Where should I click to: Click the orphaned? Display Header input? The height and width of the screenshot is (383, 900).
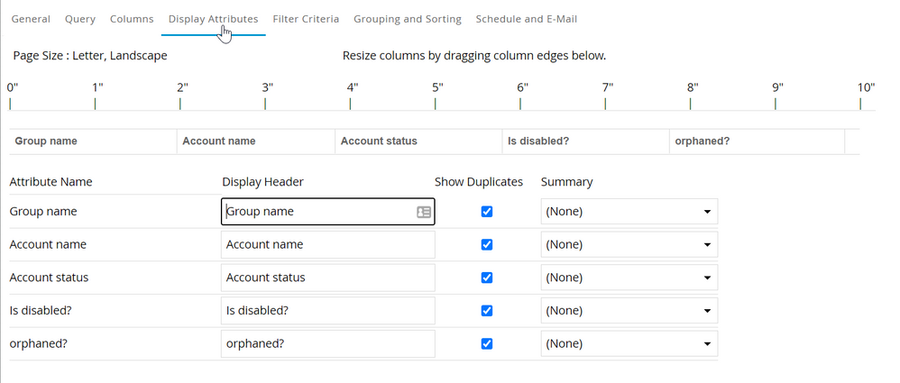click(327, 343)
